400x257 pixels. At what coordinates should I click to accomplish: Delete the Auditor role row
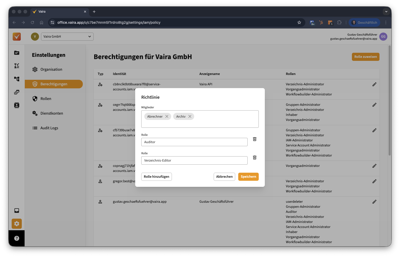point(255,139)
